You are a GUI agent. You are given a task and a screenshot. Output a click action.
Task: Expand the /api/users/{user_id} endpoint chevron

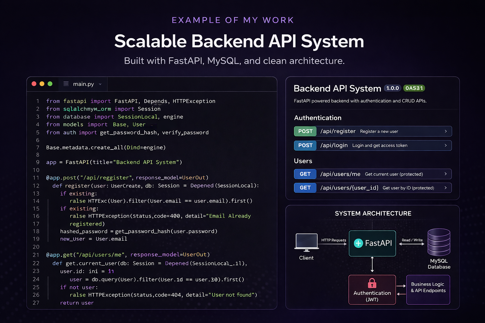coord(446,188)
